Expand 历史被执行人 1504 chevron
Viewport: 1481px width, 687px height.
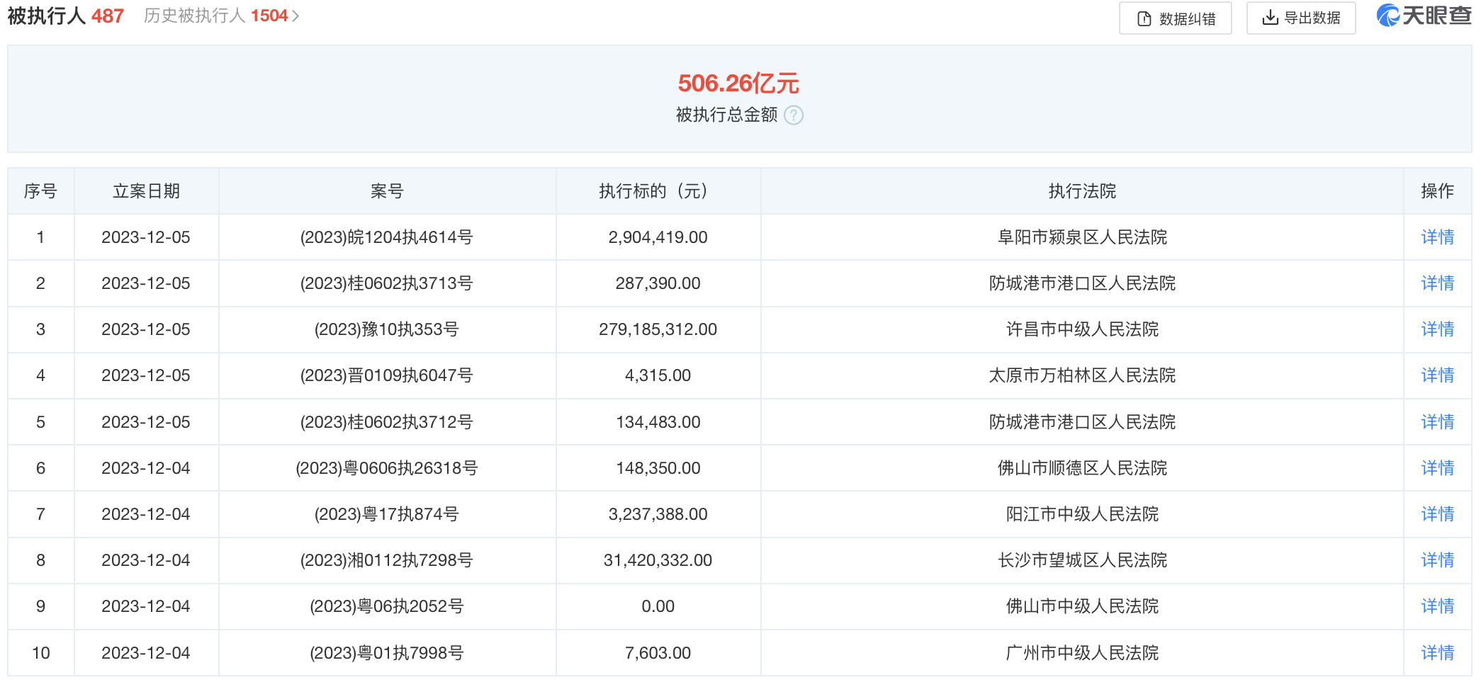(x=295, y=16)
